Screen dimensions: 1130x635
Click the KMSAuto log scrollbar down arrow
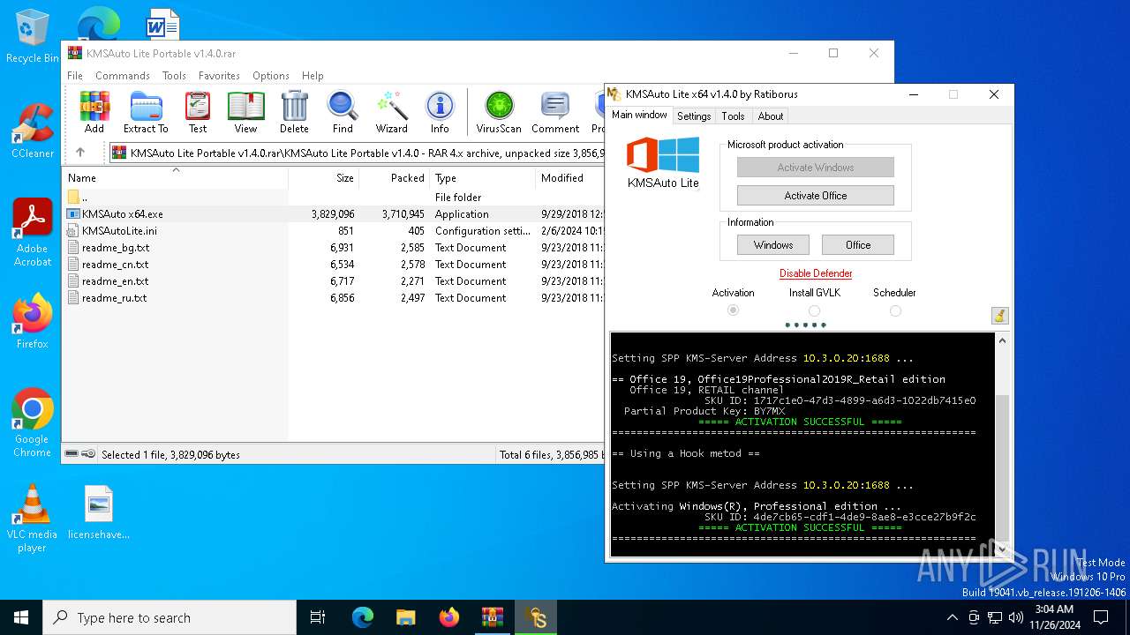tap(1001, 549)
